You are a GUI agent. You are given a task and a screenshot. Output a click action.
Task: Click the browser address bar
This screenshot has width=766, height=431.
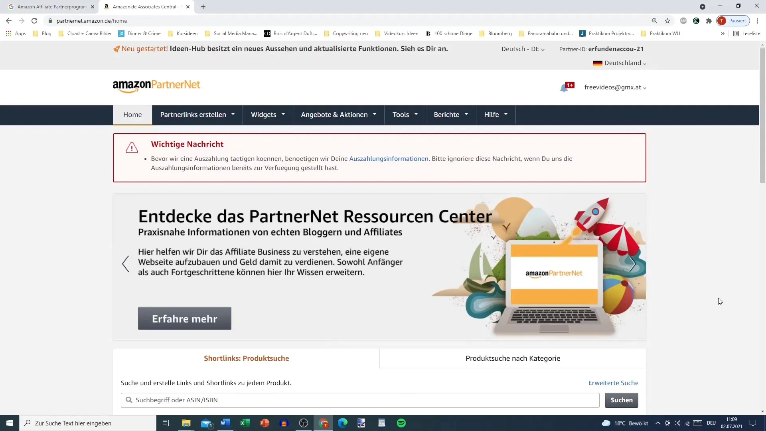347,21
